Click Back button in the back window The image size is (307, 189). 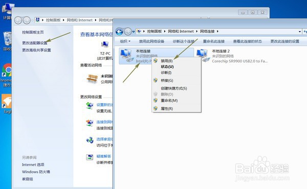pyautogui.click(x=18, y=20)
